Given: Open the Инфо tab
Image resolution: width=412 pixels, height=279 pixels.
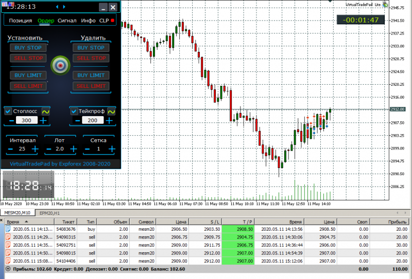Looking at the screenshot, I should pos(88,21).
